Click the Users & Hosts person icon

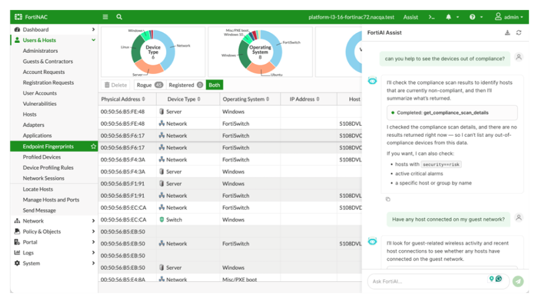pyautogui.click(x=17, y=40)
